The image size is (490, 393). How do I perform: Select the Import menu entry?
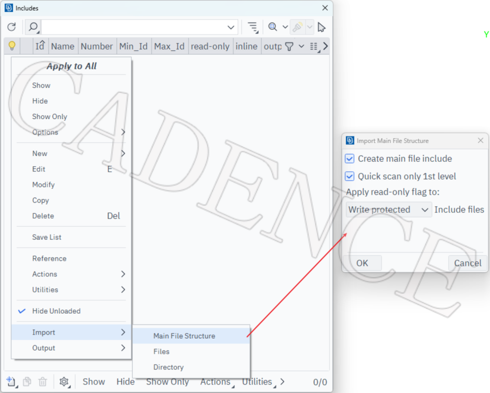point(71,332)
